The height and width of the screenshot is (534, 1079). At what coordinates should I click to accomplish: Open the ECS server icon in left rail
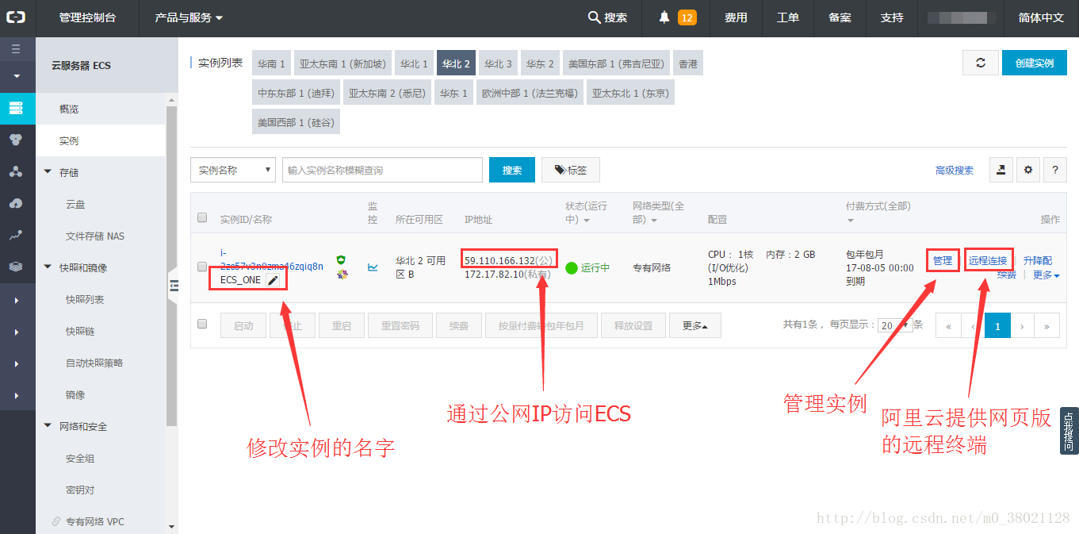pos(17,108)
